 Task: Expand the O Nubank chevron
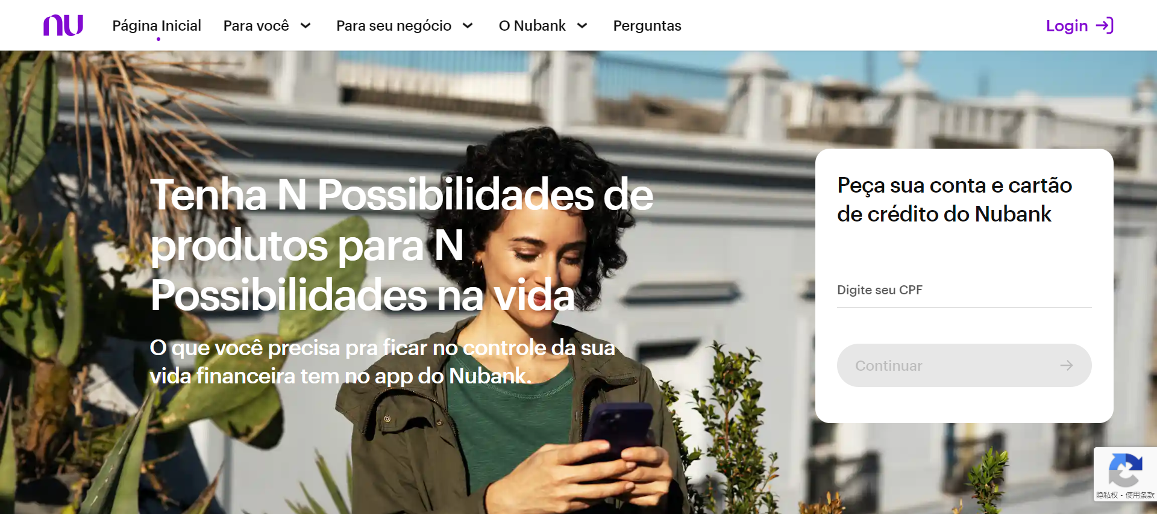[x=582, y=25]
